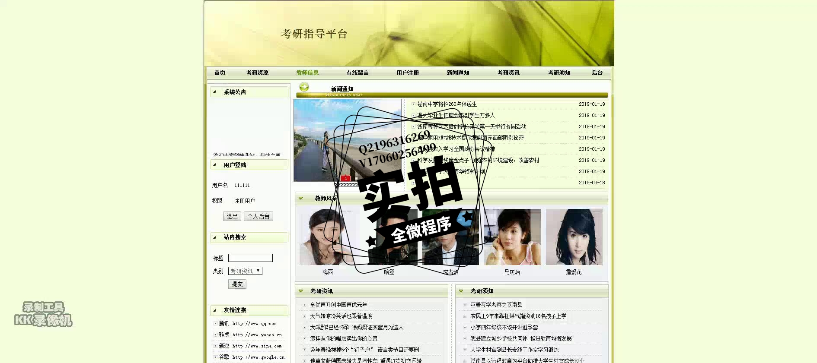
Task: Go to 后台 from navigation bar
Action: [597, 73]
